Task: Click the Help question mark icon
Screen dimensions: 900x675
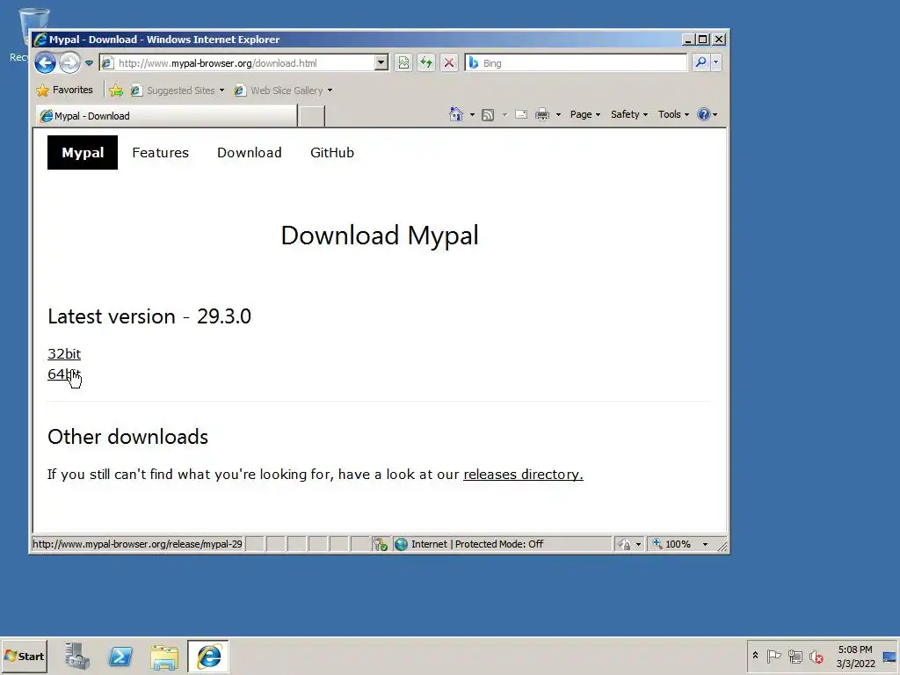Action: pos(704,114)
